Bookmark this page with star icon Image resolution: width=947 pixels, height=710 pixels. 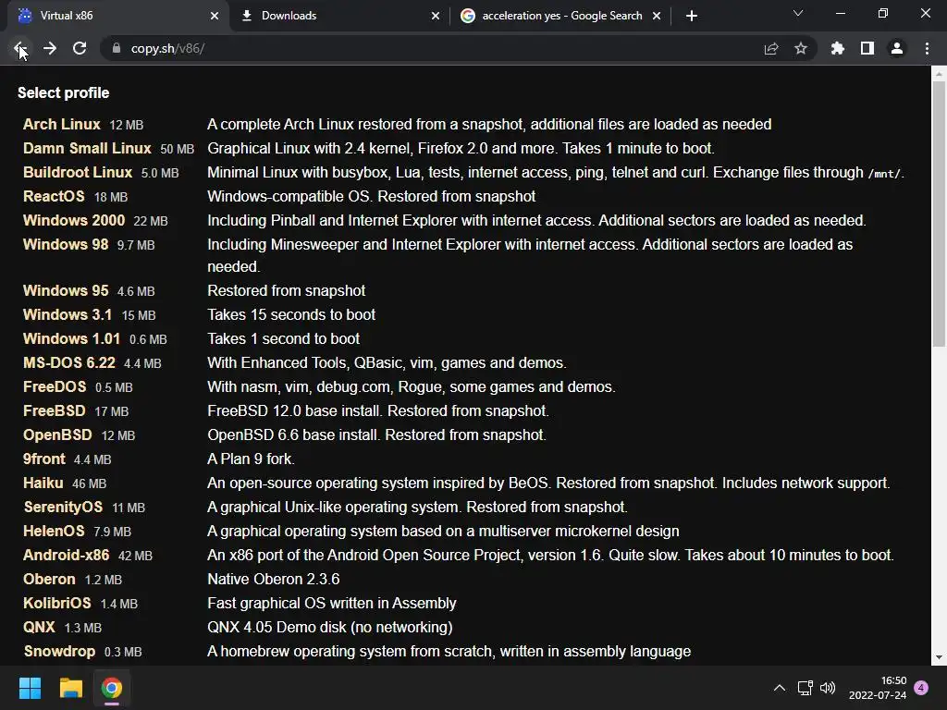[801, 48]
